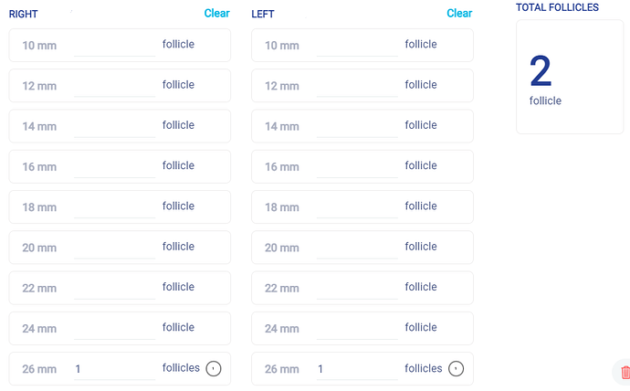Click the circle icon in right 26 mm row
This screenshot has height=391, width=630.
[214, 369]
